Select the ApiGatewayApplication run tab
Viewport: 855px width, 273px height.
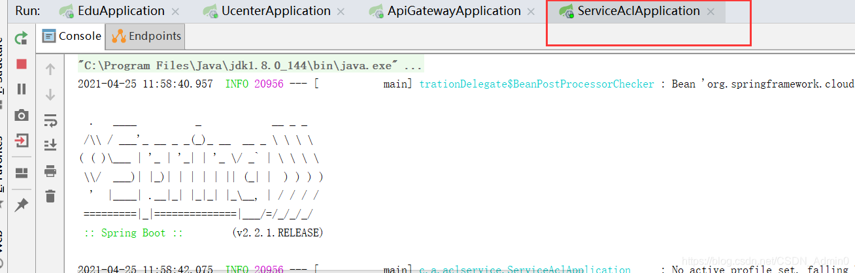[x=454, y=11]
